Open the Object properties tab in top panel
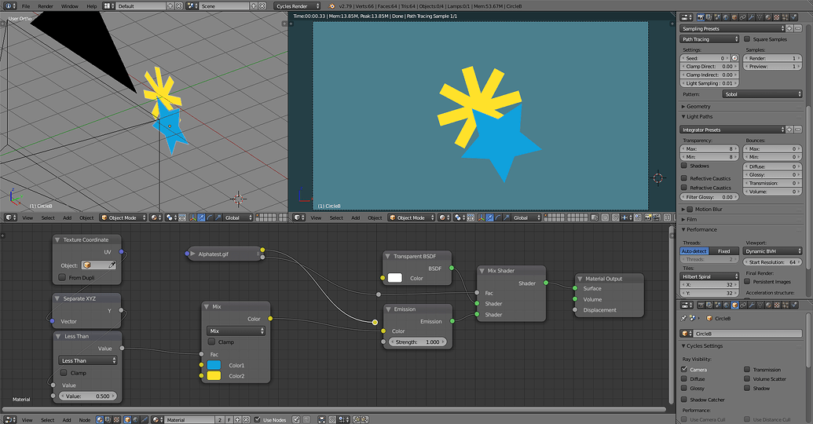Image resolution: width=813 pixels, height=424 pixels. coord(734,17)
